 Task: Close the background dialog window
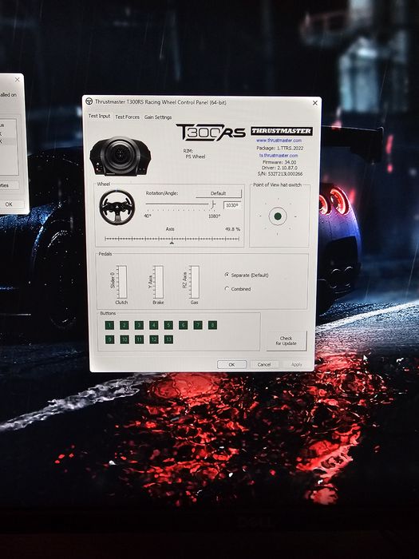point(17,80)
